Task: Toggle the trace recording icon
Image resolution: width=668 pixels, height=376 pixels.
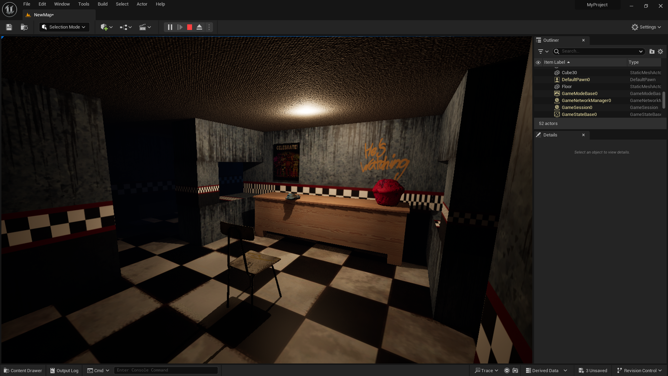Action: [x=507, y=370]
